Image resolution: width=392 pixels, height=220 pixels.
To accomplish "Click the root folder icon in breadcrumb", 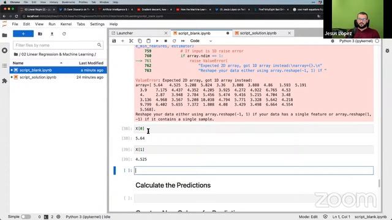I will 16,54.
